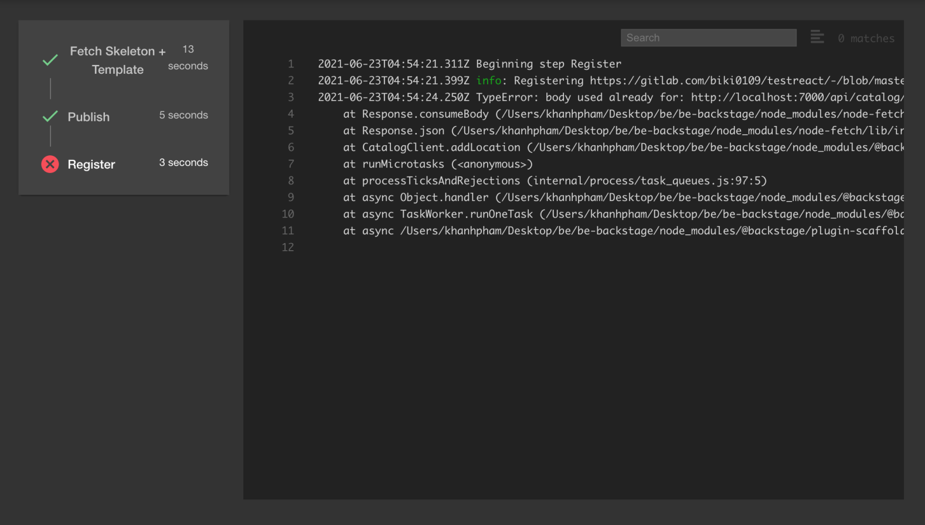Click log line 'Beginning step Register'

click(x=470, y=64)
